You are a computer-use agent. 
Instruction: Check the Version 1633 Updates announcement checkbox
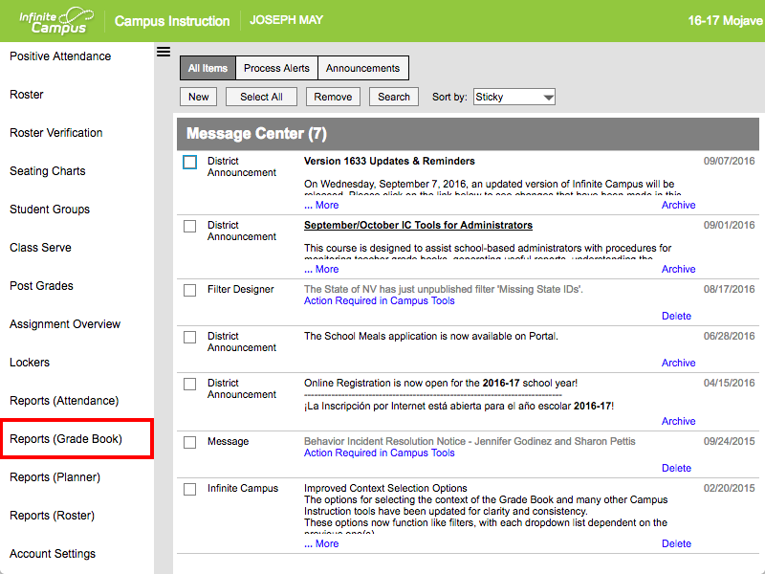click(189, 162)
